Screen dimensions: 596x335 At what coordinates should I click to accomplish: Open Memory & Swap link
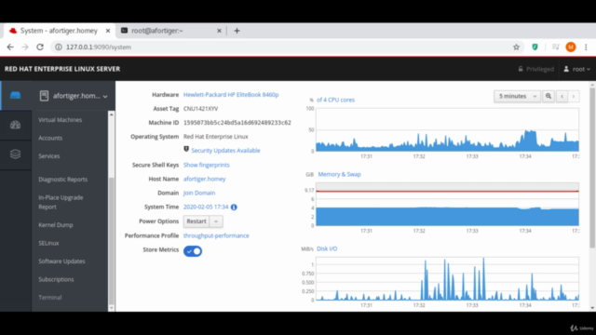339,174
